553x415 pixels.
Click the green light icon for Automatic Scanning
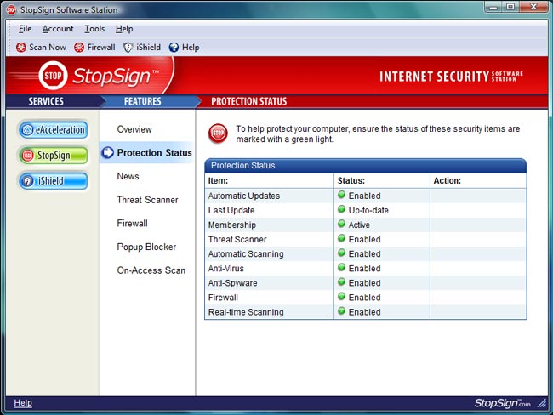tap(341, 253)
